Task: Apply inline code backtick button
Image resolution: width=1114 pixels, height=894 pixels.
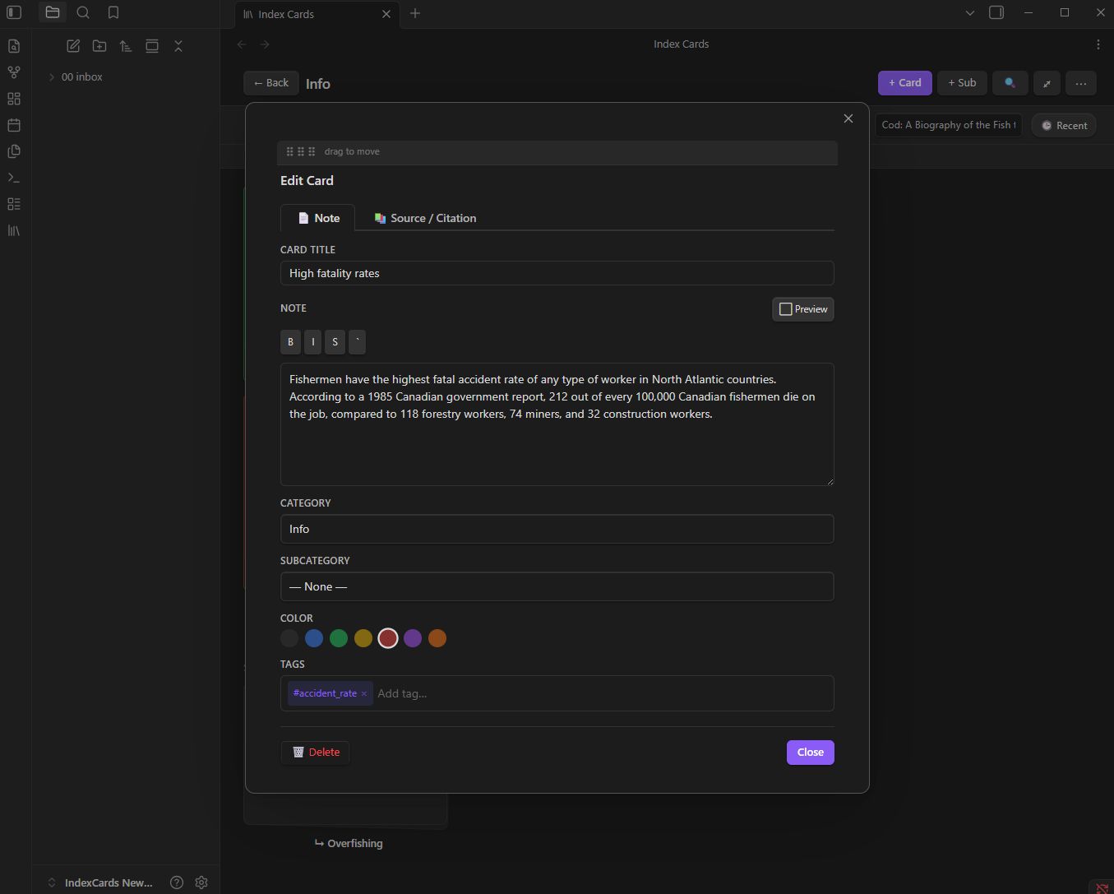Action: 357,342
